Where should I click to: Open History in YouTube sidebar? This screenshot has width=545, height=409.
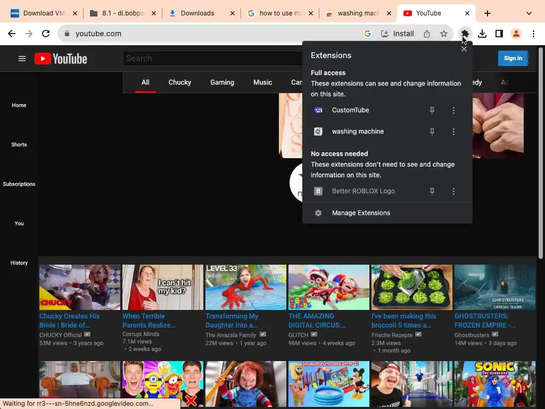click(x=19, y=263)
